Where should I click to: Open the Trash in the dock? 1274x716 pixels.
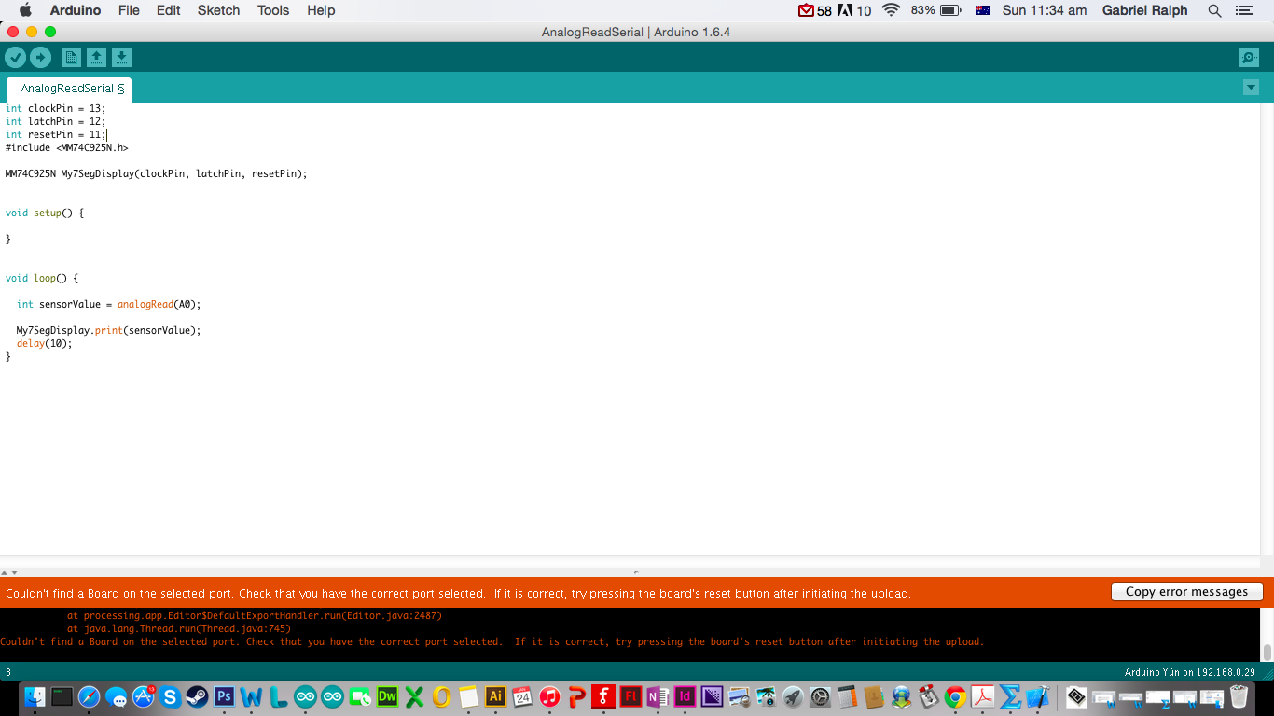coord(1239,696)
